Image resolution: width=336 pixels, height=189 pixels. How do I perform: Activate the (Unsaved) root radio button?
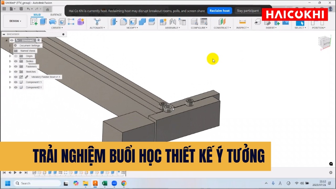[39, 40]
